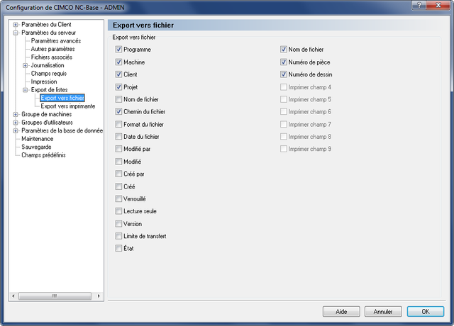Select Export vers fichier tree item

[62, 98]
